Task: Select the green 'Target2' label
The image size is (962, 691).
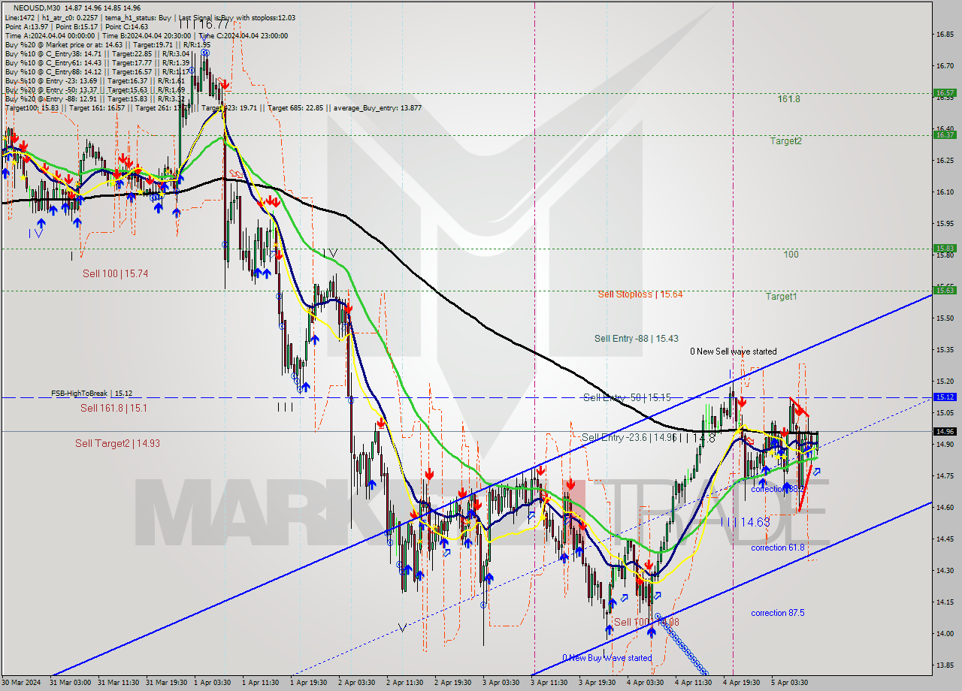Action: click(785, 140)
